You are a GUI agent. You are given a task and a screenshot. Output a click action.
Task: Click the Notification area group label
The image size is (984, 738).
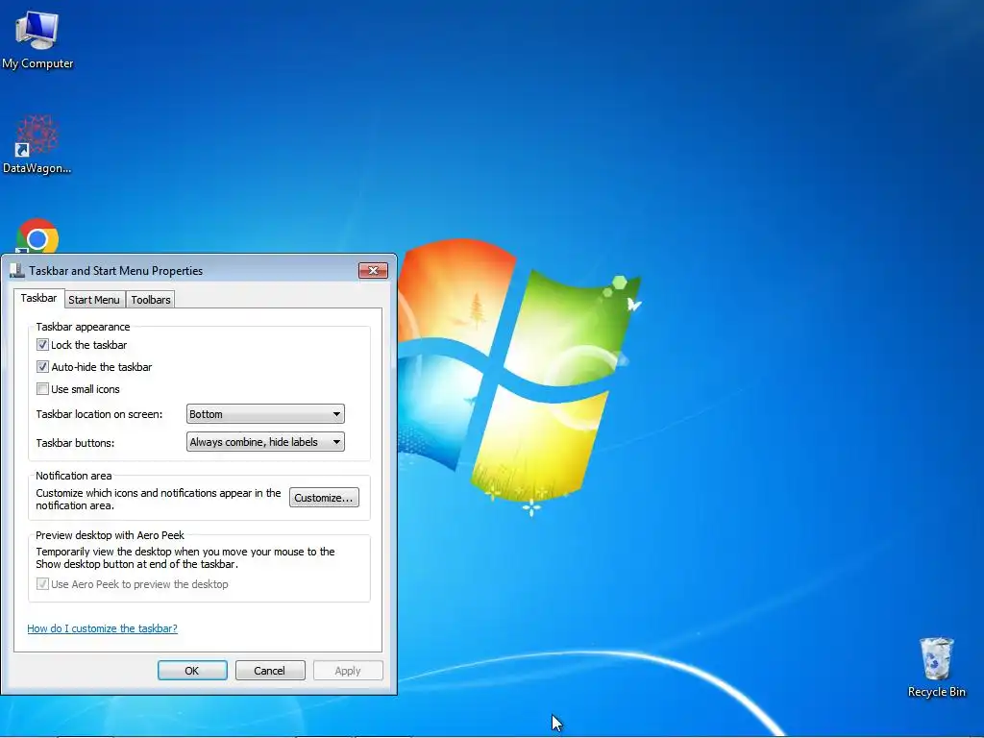(73, 476)
